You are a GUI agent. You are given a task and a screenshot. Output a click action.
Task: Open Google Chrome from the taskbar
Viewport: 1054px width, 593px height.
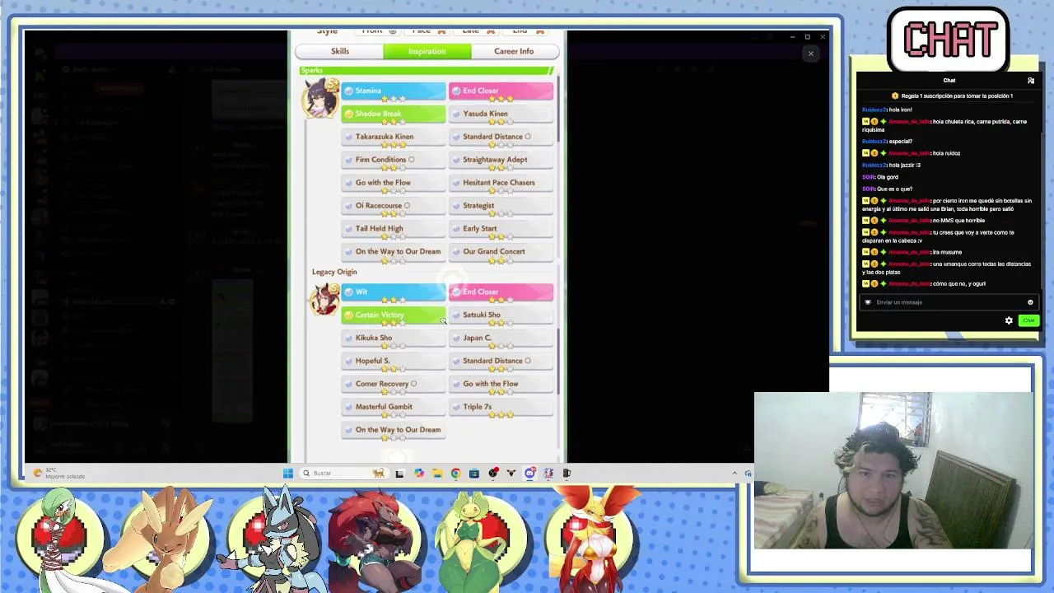pyautogui.click(x=455, y=473)
